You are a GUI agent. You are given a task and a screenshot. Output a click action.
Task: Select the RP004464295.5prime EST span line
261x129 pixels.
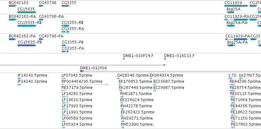(x=84, y=85)
